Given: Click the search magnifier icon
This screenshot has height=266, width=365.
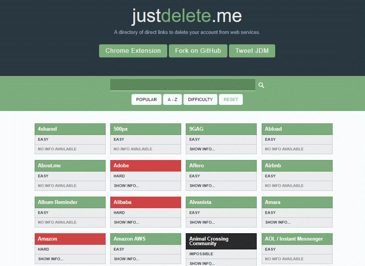Looking at the screenshot, I should coord(261,85).
